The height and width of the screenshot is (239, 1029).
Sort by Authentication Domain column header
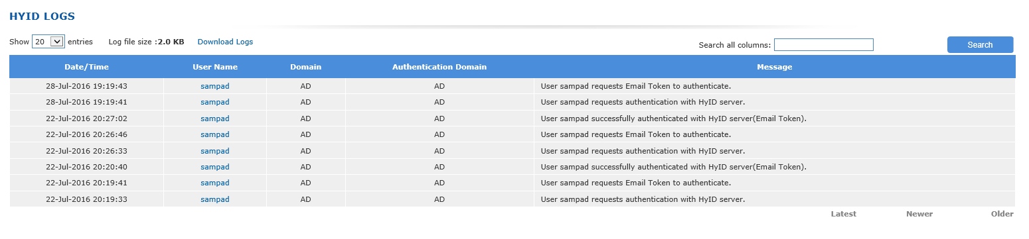tap(439, 67)
